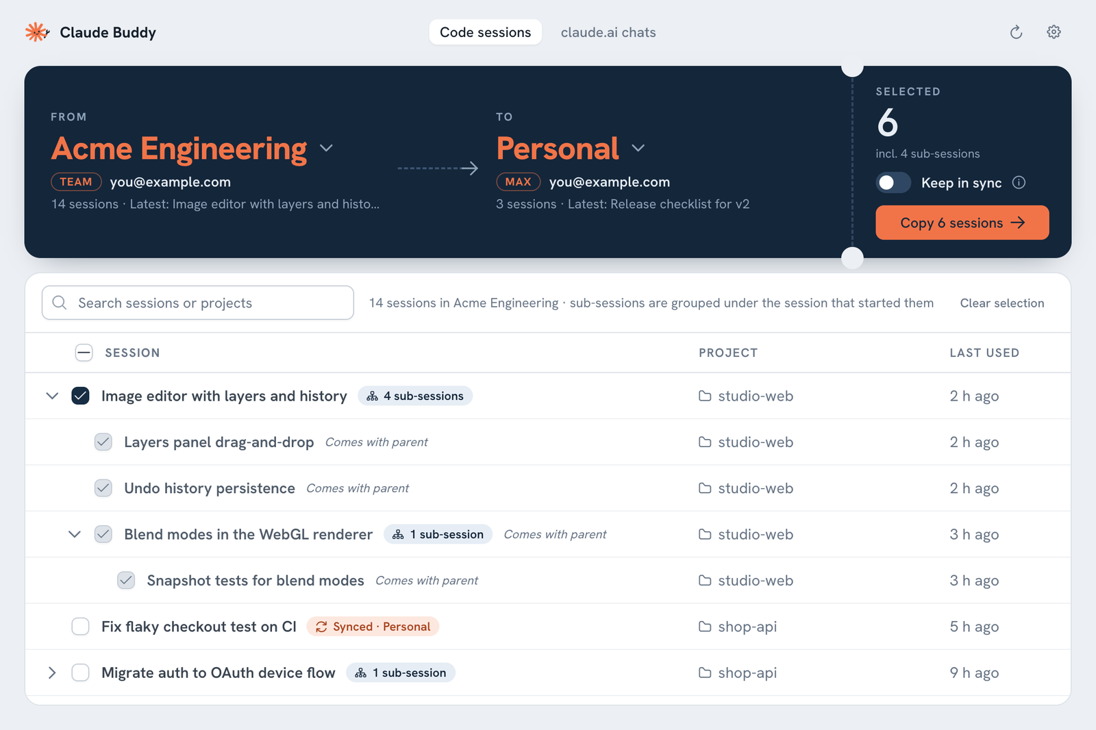This screenshot has height=730, width=1096.
Task: Click folder icon on Image editor row
Action: click(x=705, y=396)
